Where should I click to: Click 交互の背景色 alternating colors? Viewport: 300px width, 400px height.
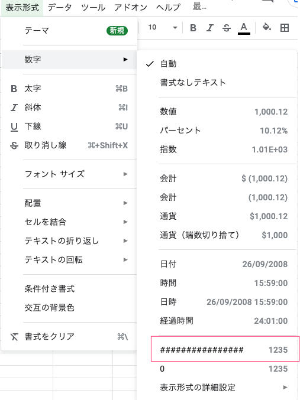pyautogui.click(x=69, y=307)
